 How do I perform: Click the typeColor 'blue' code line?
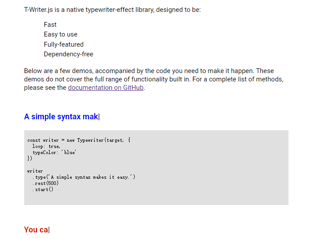tap(54, 152)
